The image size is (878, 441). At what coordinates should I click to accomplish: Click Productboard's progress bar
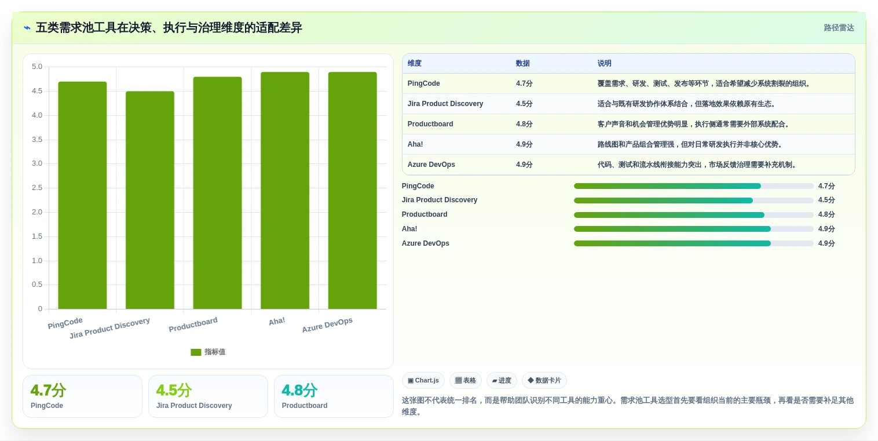coord(694,215)
